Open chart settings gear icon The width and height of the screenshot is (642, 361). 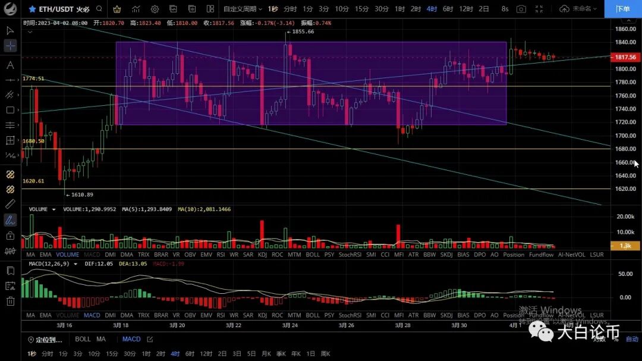click(x=155, y=8)
